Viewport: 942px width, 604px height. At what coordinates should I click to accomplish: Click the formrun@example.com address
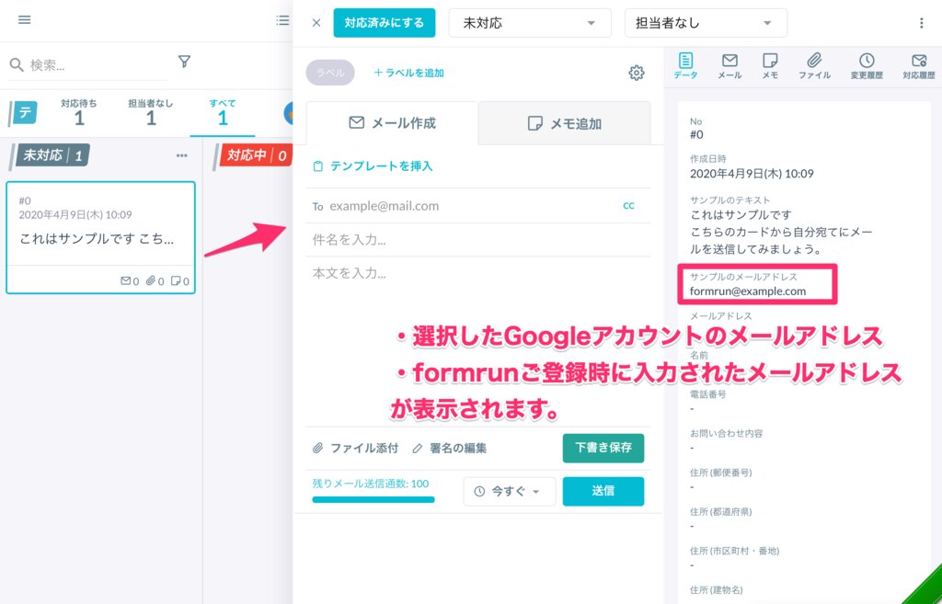coord(747,291)
